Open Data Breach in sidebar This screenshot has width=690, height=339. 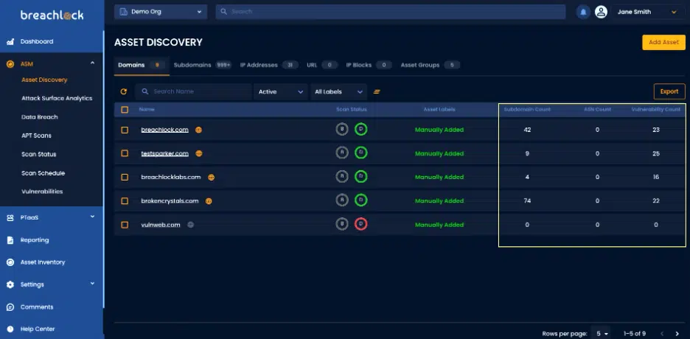pyautogui.click(x=40, y=117)
